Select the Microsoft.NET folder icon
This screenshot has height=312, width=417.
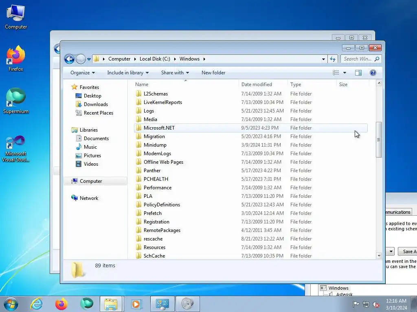click(138, 128)
